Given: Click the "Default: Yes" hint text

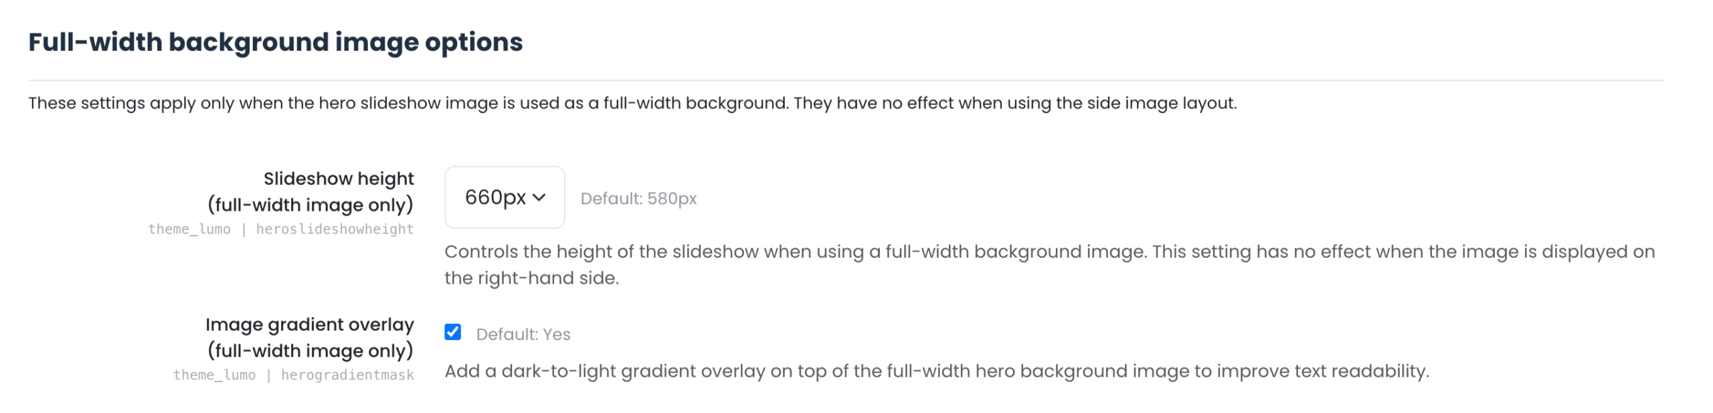Looking at the screenshot, I should 523,335.
